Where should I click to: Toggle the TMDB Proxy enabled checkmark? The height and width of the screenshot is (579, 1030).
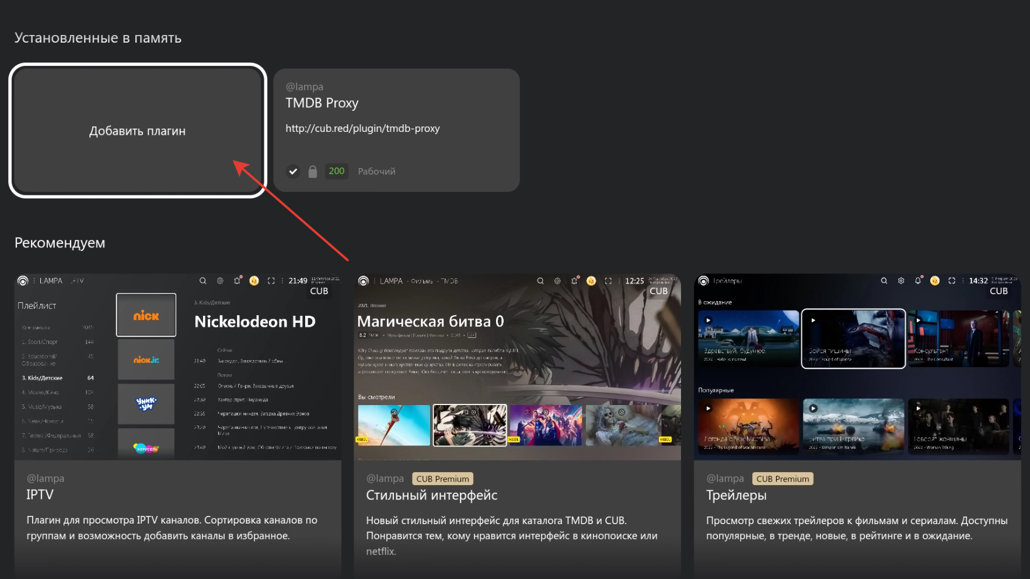pos(293,172)
